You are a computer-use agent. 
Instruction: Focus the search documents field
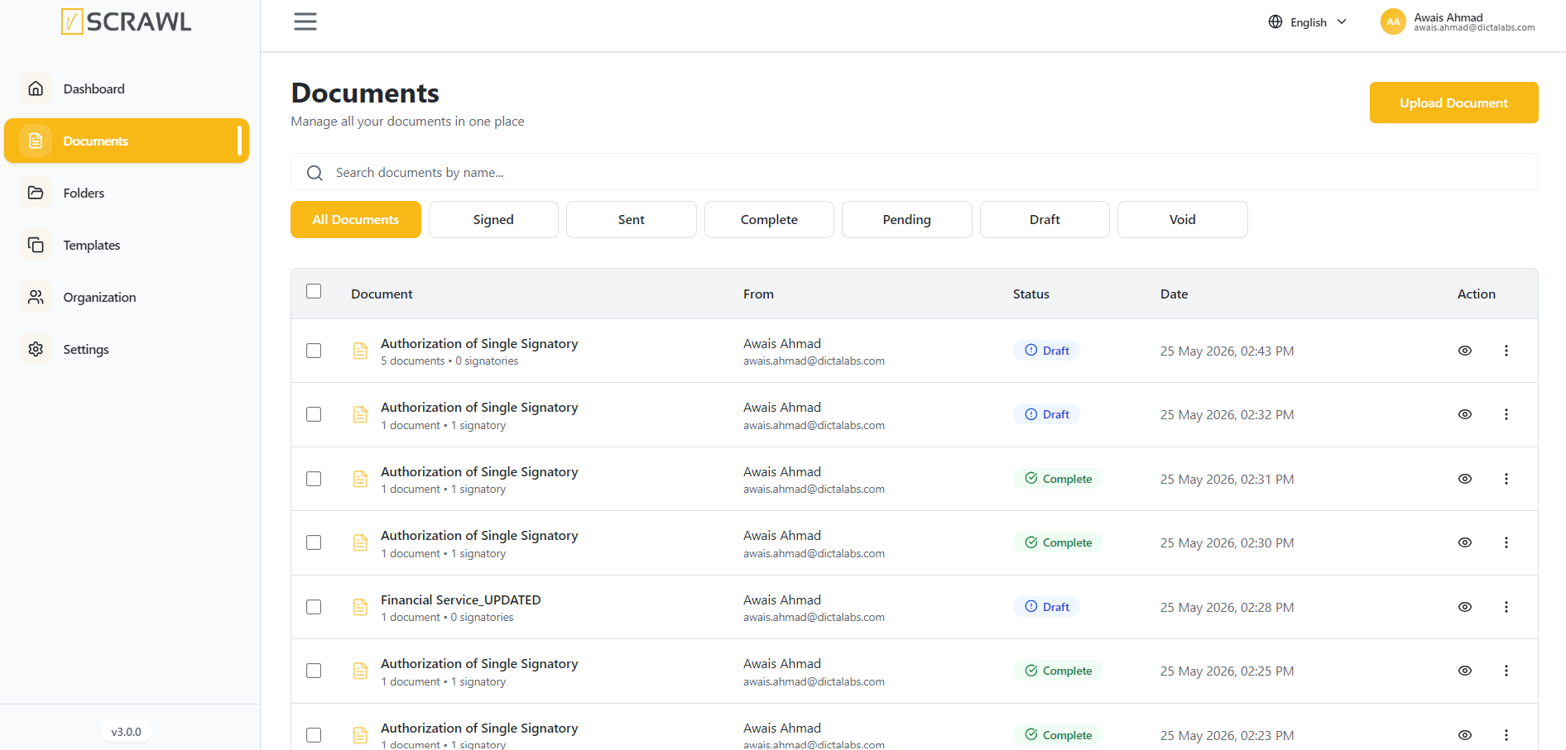click(914, 172)
